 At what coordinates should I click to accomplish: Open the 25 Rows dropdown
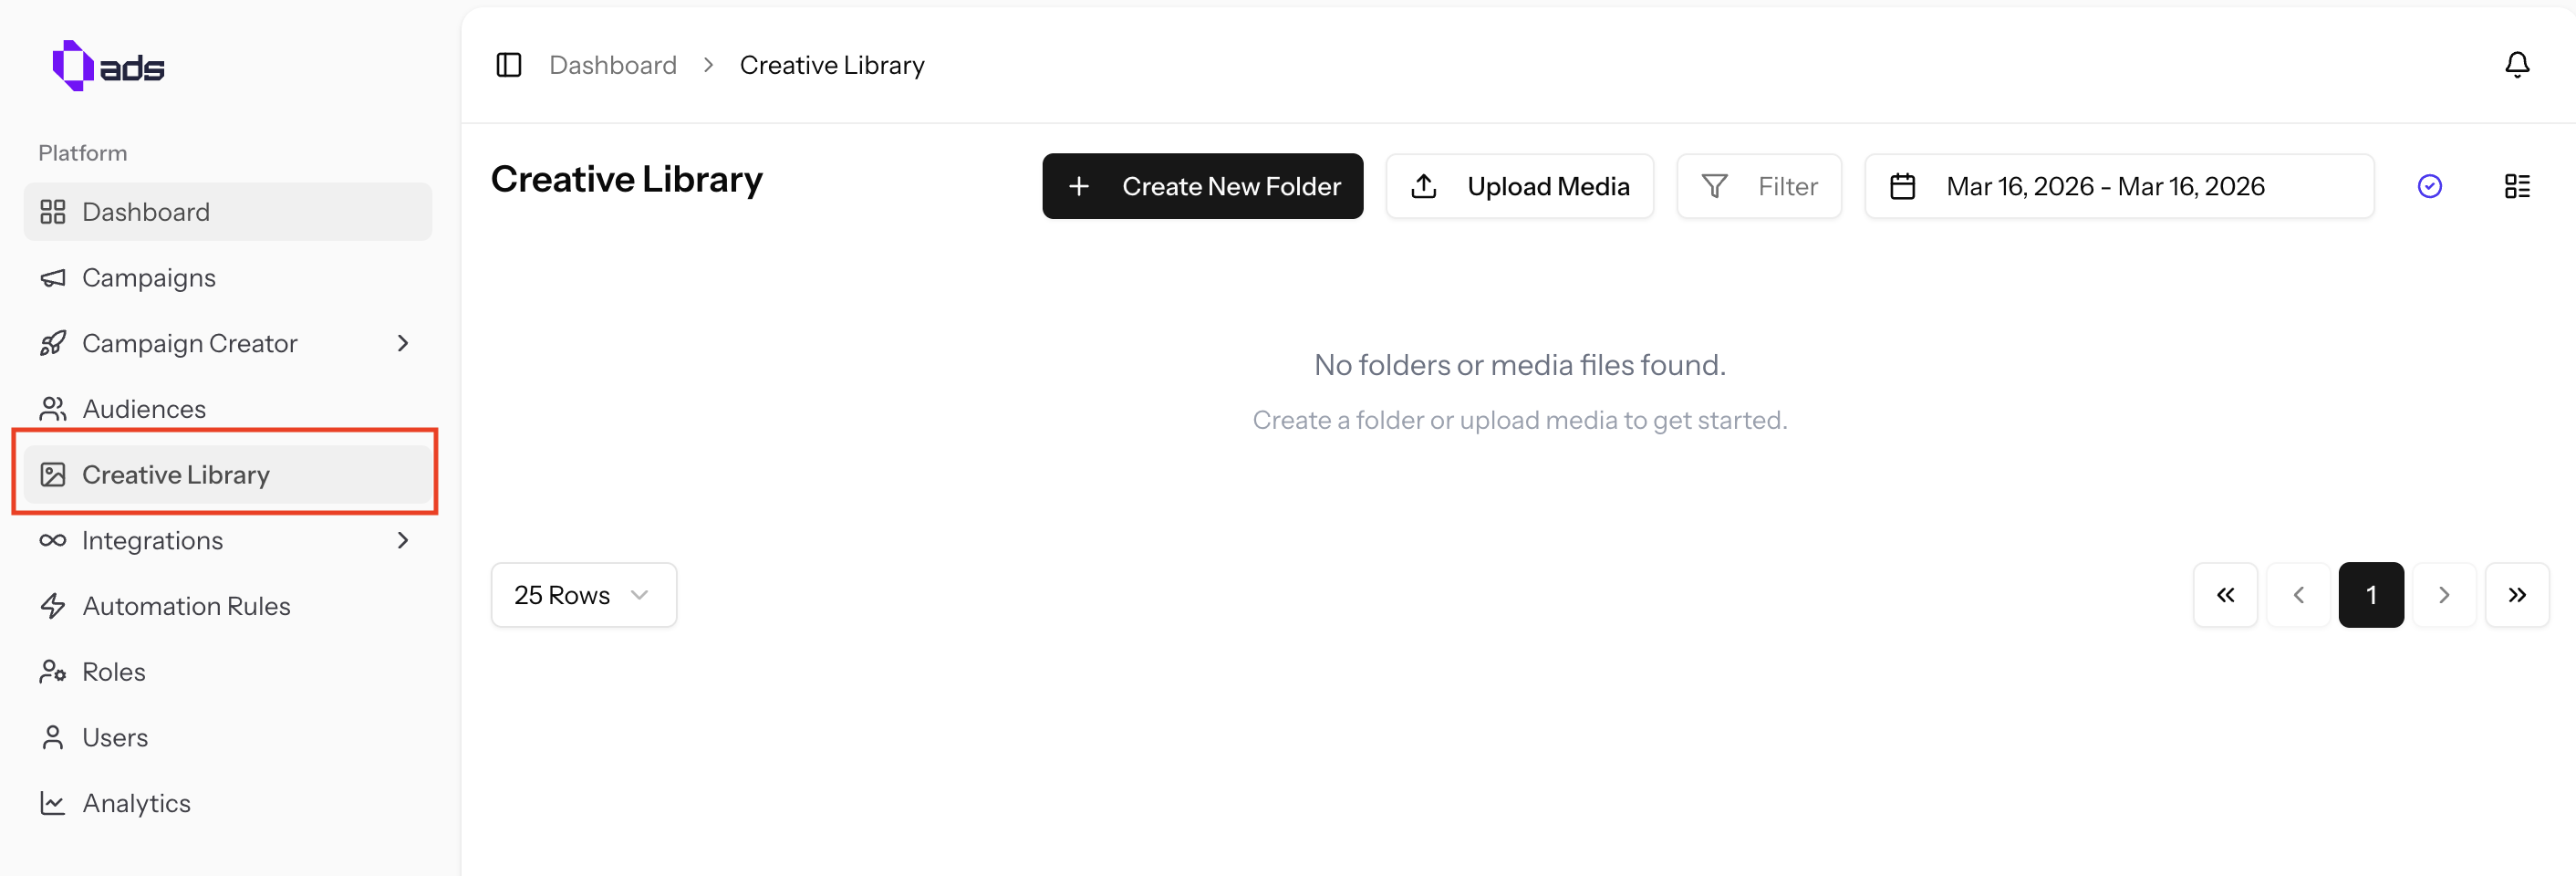click(583, 594)
